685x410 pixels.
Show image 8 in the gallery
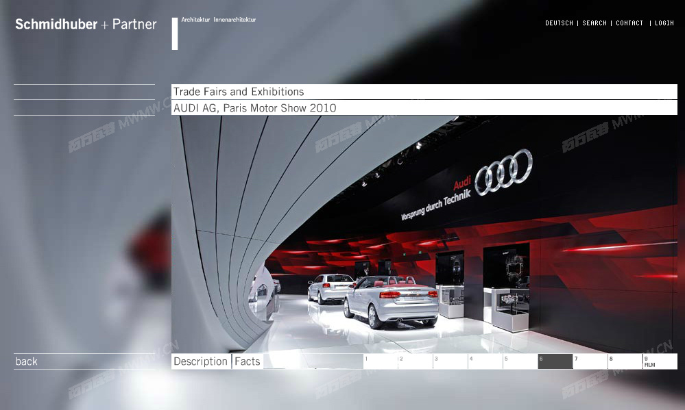[625, 361]
